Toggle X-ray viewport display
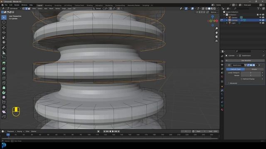Image resolution: width=266 pixels, height=149 pixels. [203, 8]
